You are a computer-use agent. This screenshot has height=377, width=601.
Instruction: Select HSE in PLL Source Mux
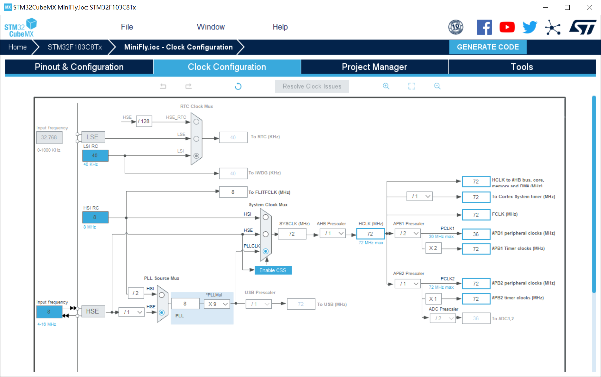pyautogui.click(x=162, y=312)
